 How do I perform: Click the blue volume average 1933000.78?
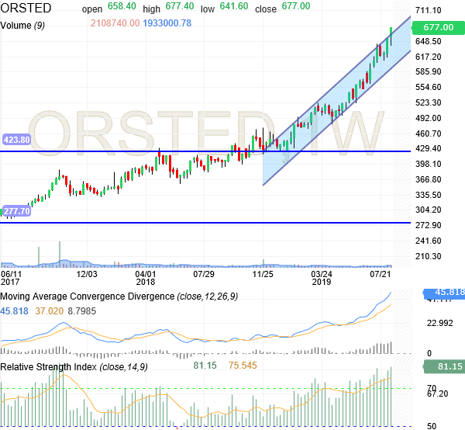167,23
